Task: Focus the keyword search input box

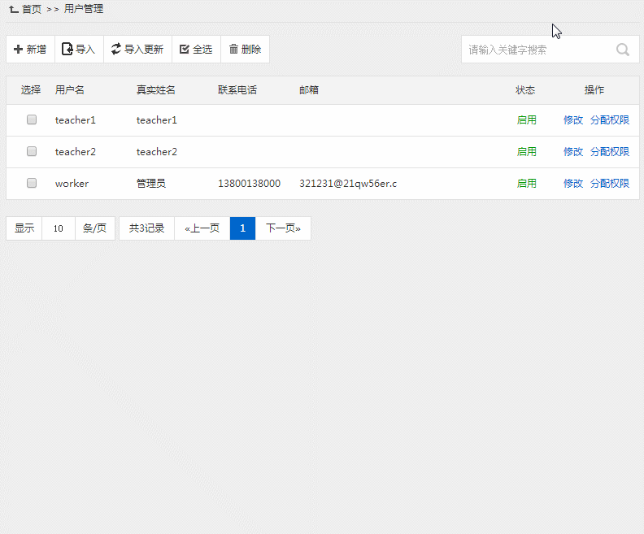Action: [537, 50]
